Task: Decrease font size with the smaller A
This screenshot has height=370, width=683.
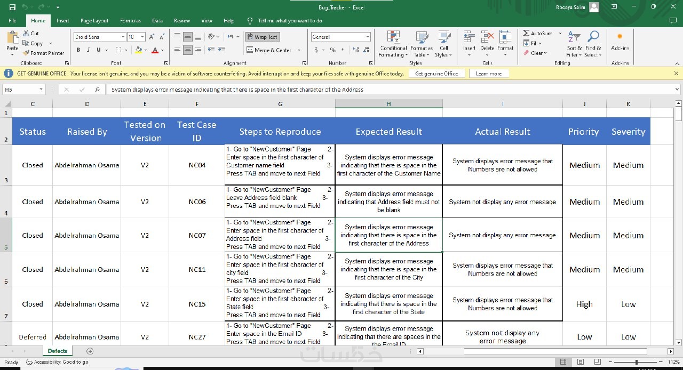Action: pyautogui.click(x=162, y=37)
